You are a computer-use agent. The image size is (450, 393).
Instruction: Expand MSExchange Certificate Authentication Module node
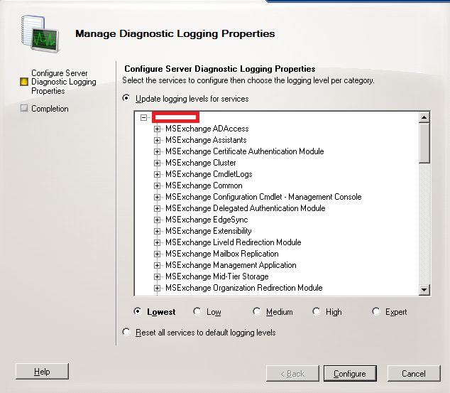[x=157, y=151]
